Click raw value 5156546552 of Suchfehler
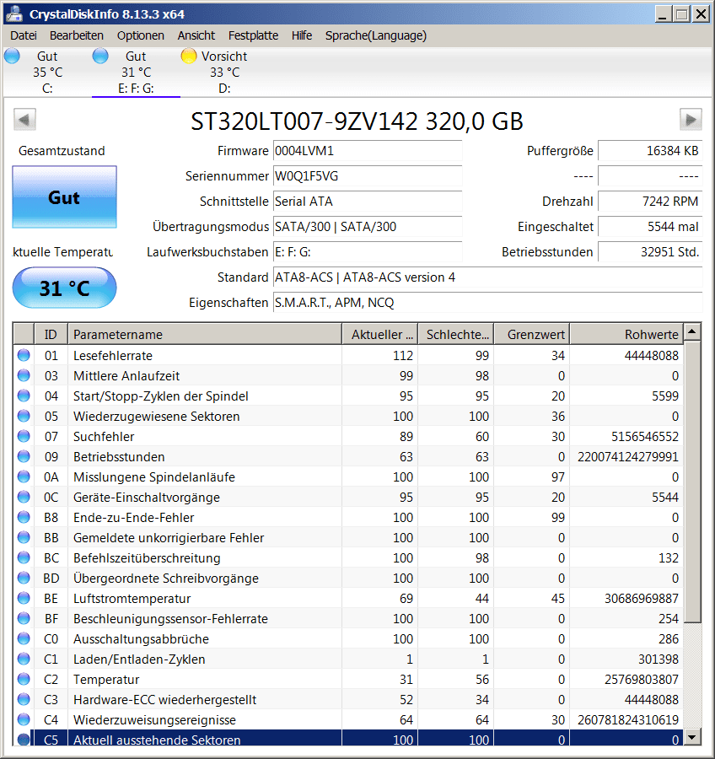 [x=645, y=437]
